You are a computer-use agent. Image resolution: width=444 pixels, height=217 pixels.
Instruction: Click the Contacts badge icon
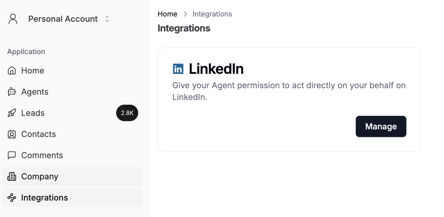pyautogui.click(x=12, y=134)
